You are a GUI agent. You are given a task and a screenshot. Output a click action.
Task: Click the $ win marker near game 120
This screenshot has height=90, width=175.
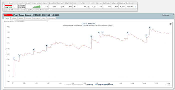[19, 55]
